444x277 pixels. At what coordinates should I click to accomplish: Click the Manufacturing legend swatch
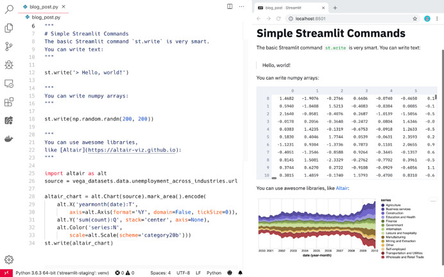[383, 237]
